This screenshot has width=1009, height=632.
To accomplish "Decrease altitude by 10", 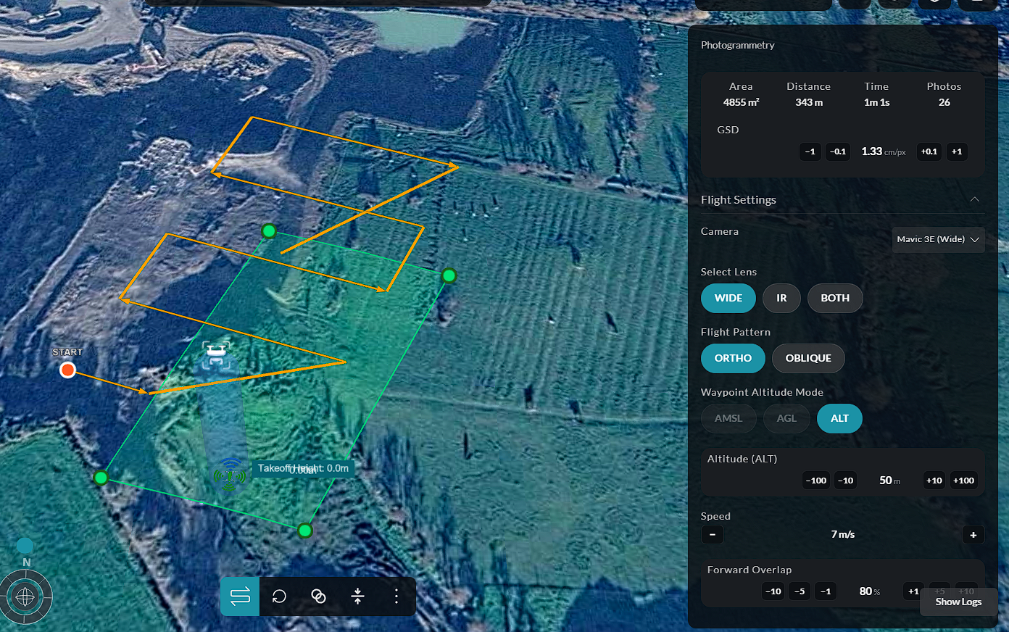I will (x=845, y=481).
